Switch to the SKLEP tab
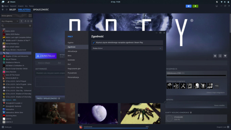 tap(12, 10)
